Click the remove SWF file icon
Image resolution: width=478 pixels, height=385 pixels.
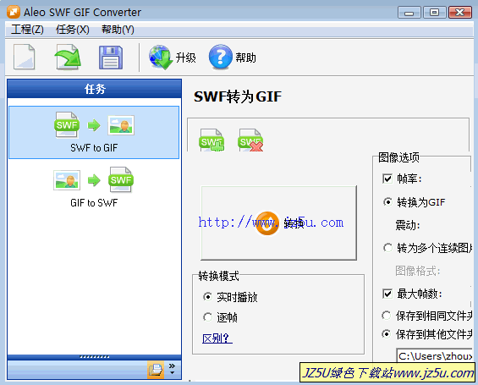pyautogui.click(x=250, y=140)
